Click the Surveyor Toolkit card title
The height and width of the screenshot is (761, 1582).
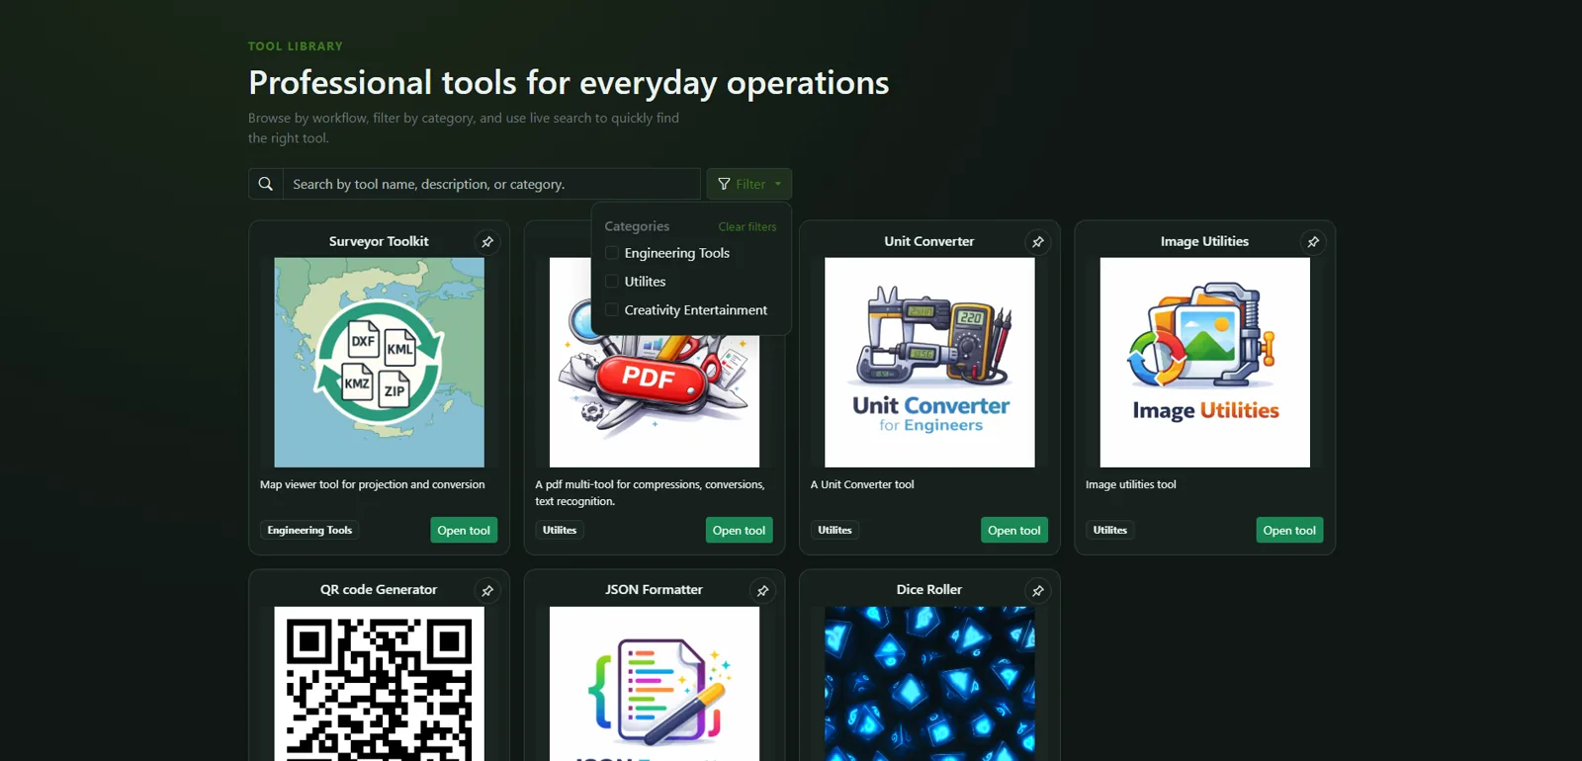[x=379, y=241]
